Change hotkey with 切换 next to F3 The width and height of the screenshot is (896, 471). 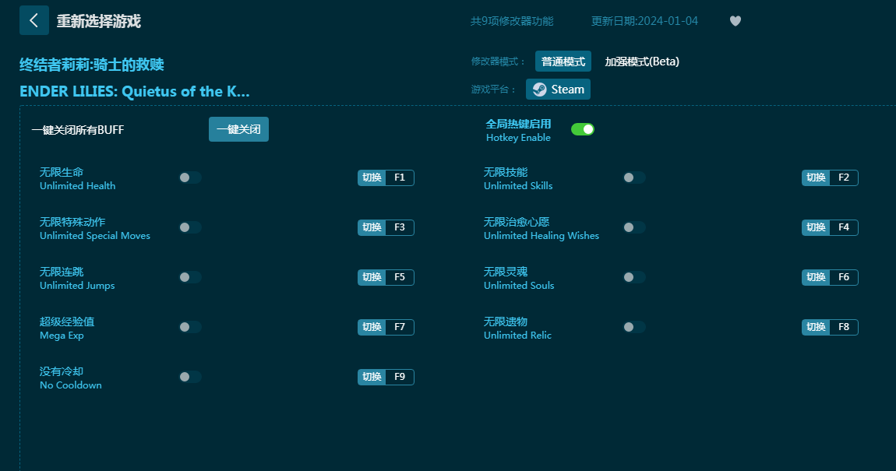pos(372,227)
